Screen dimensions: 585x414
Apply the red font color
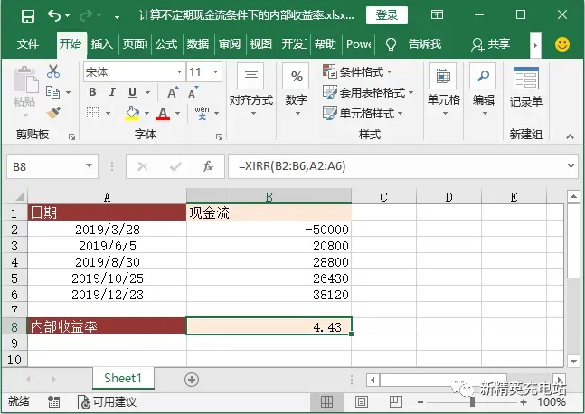(x=163, y=113)
